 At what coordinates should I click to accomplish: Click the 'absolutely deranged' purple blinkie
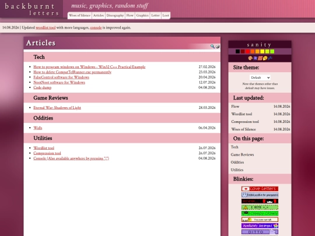pos(260,226)
